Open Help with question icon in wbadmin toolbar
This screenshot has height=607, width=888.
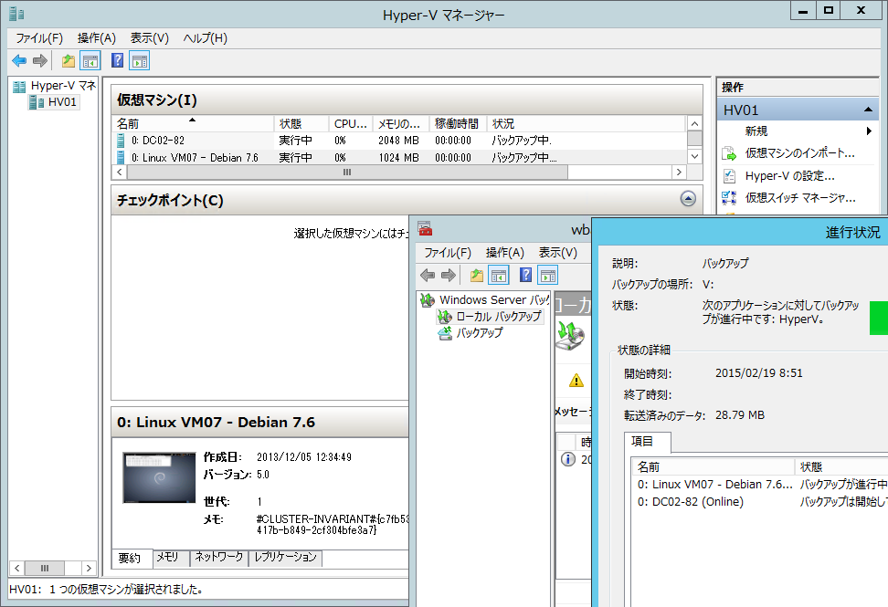coord(525,275)
